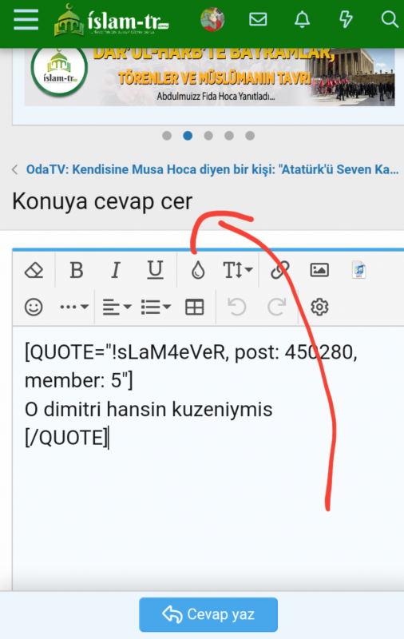Open the OdaTV thread breadcrumb link
404x639 pixels.
[x=212, y=169]
